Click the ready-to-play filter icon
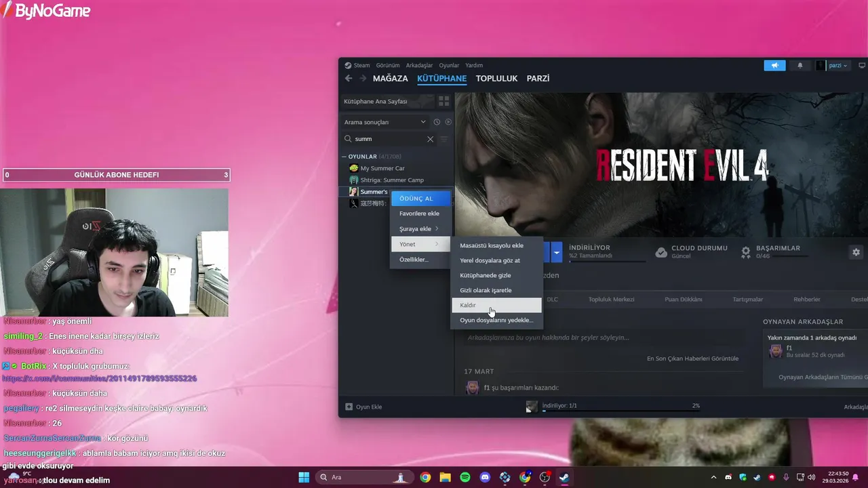 coord(448,122)
